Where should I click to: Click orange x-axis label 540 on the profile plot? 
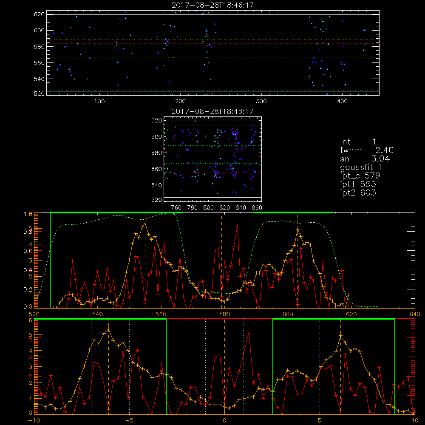point(97,314)
